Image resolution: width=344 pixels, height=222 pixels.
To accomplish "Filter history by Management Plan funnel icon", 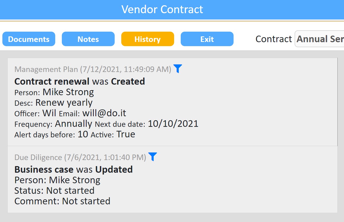I will tap(178, 69).
